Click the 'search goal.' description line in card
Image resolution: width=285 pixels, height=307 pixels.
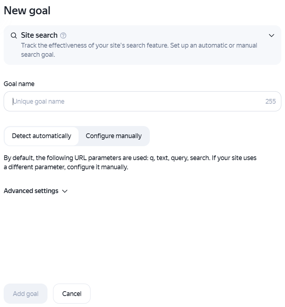pyautogui.click(x=38, y=55)
